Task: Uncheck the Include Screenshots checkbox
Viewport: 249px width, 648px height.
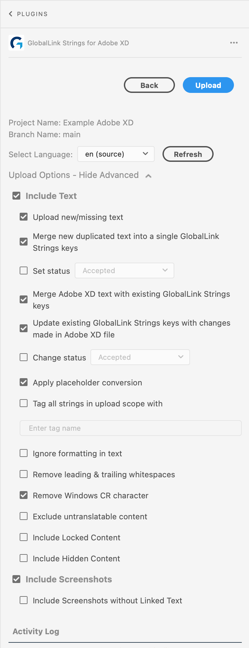Action: 16,579
